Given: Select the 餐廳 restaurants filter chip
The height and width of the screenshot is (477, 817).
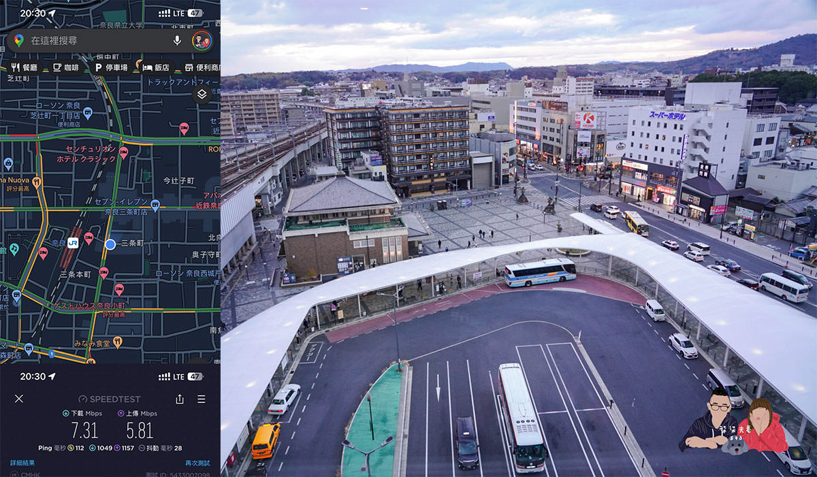Looking at the screenshot, I should click(25, 67).
